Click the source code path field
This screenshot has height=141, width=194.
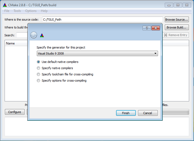[x=103, y=20]
